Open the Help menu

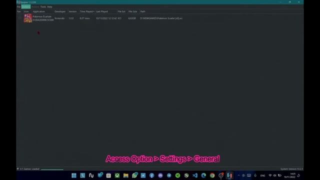point(49,6)
